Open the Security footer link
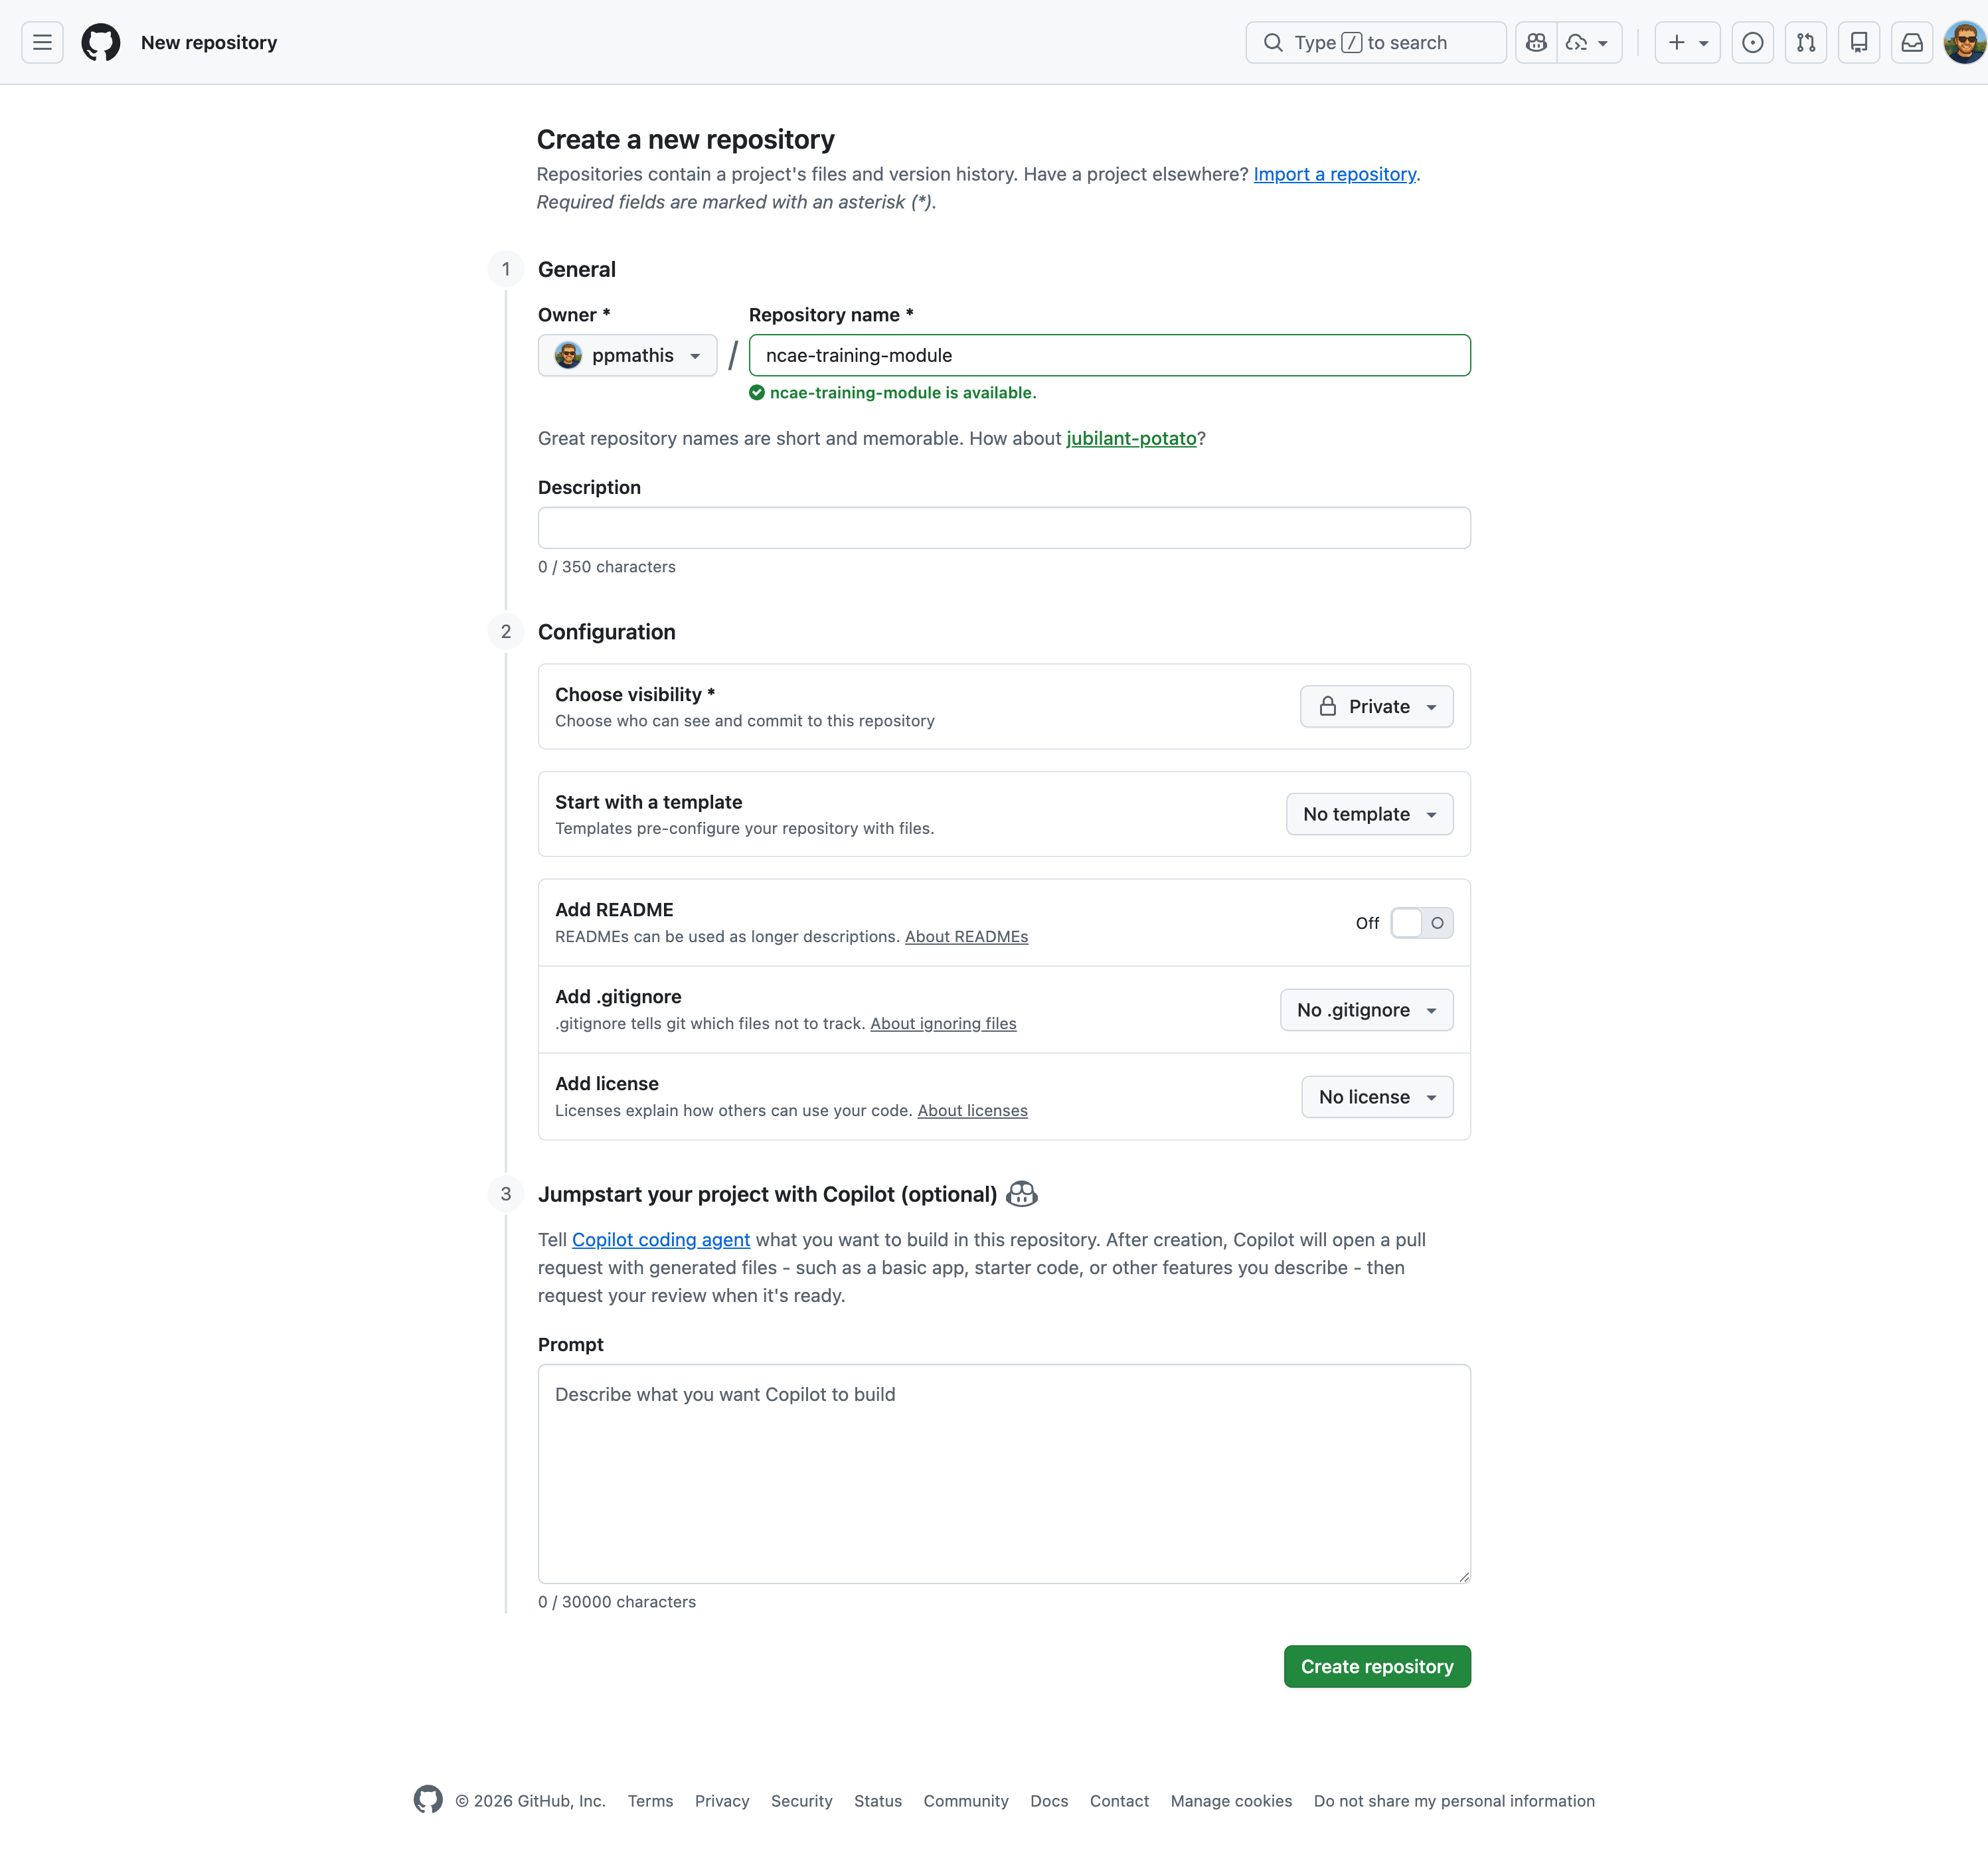This screenshot has height=1871, width=1988. [x=801, y=1801]
